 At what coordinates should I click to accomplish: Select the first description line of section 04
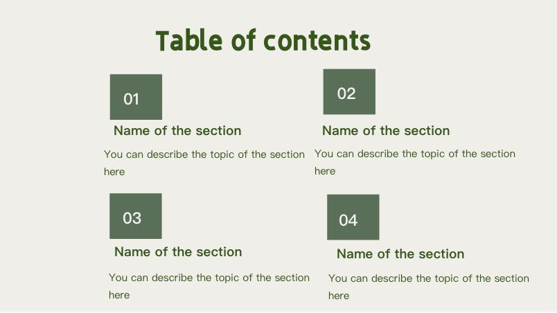429,278
